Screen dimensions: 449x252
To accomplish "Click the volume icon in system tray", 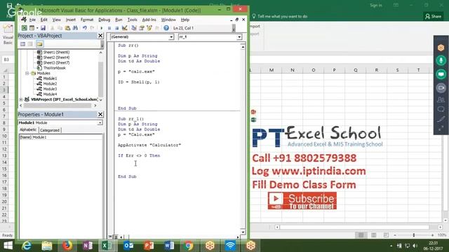I will click(x=415, y=246).
